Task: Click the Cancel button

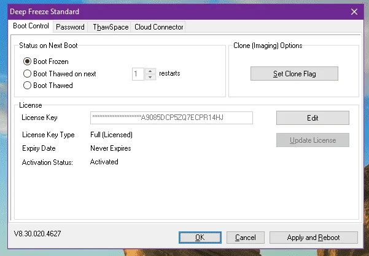Action: point(245,238)
